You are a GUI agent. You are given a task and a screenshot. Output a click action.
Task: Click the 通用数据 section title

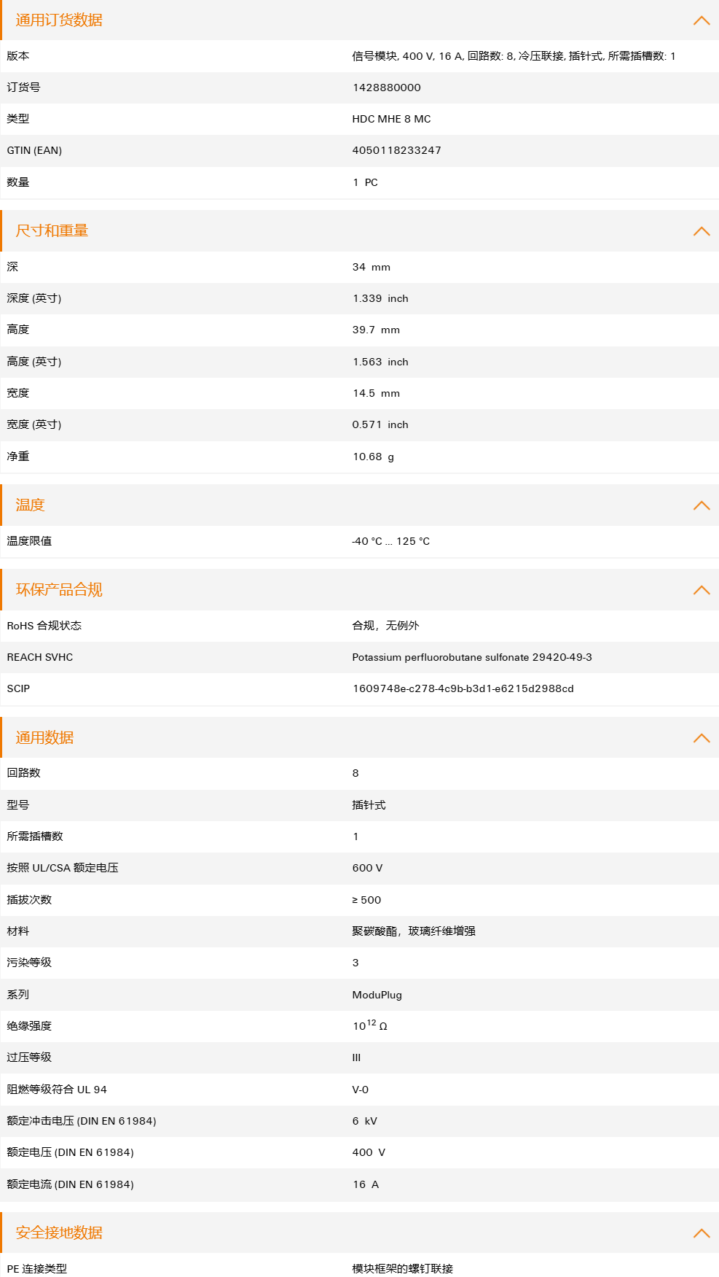pos(44,738)
